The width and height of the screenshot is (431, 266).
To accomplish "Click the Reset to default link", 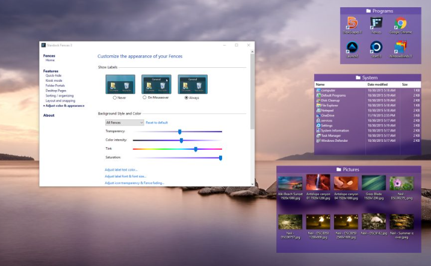I will (157, 122).
